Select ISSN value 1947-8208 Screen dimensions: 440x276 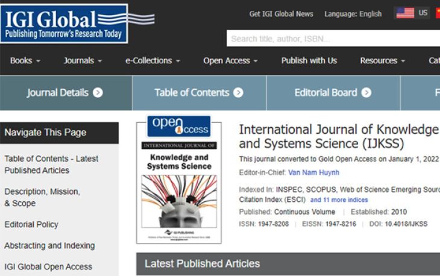point(273,224)
